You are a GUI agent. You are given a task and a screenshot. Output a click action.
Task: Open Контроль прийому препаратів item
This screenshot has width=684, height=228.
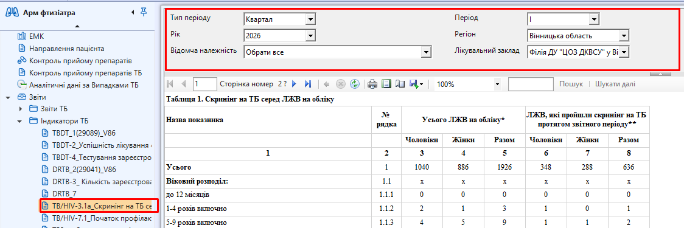coord(80,61)
